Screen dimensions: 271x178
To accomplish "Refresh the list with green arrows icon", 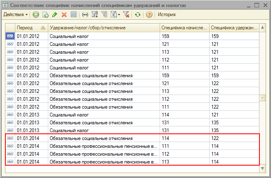I will (x=138, y=14).
